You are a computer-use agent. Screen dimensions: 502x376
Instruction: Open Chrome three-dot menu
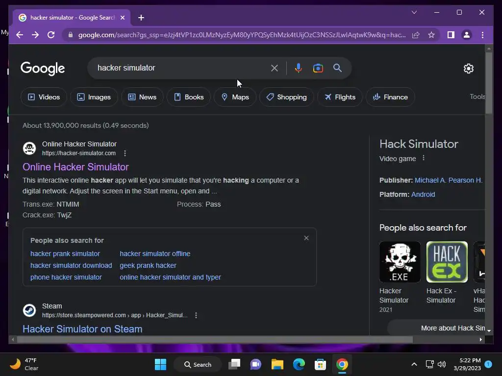pyautogui.click(x=482, y=35)
